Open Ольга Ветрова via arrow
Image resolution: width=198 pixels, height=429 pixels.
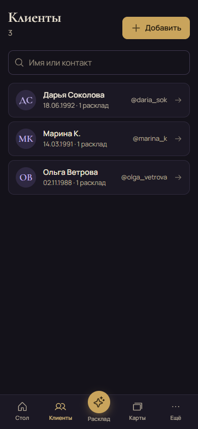coord(178,177)
